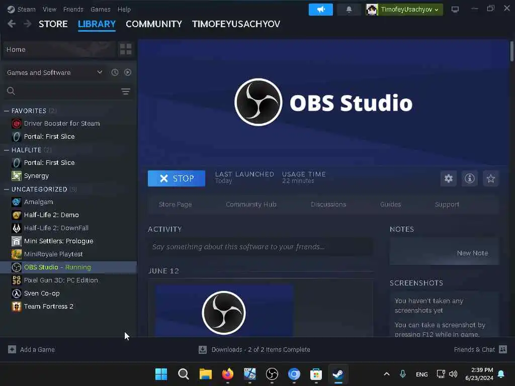Open OBS Studio manage gear icon
This screenshot has height=386, width=515.
click(448, 178)
